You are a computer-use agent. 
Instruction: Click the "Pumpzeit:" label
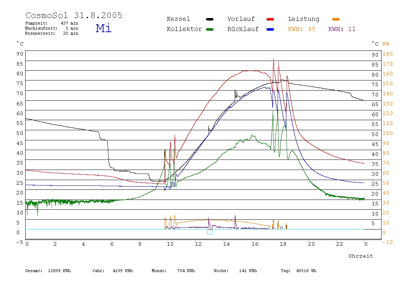coord(36,23)
